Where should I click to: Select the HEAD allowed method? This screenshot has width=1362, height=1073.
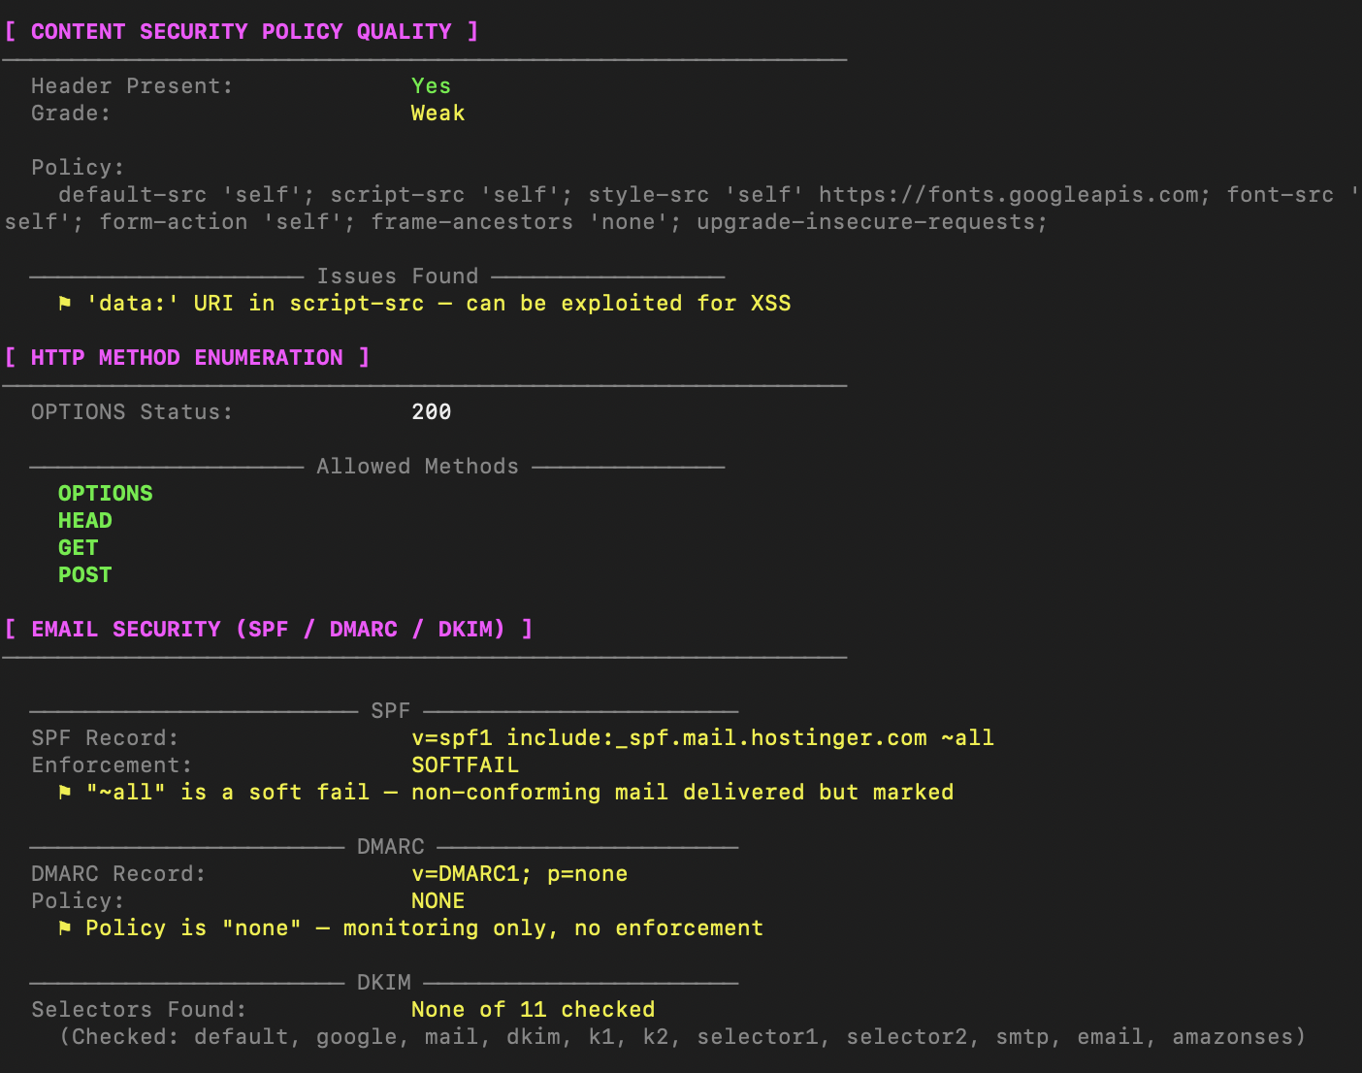(84, 521)
